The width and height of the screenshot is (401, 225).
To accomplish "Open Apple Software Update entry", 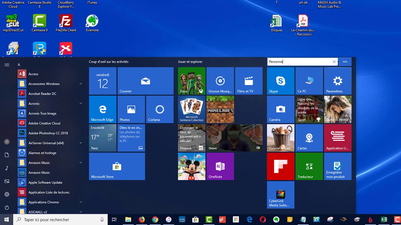I will pyautogui.click(x=51, y=182).
